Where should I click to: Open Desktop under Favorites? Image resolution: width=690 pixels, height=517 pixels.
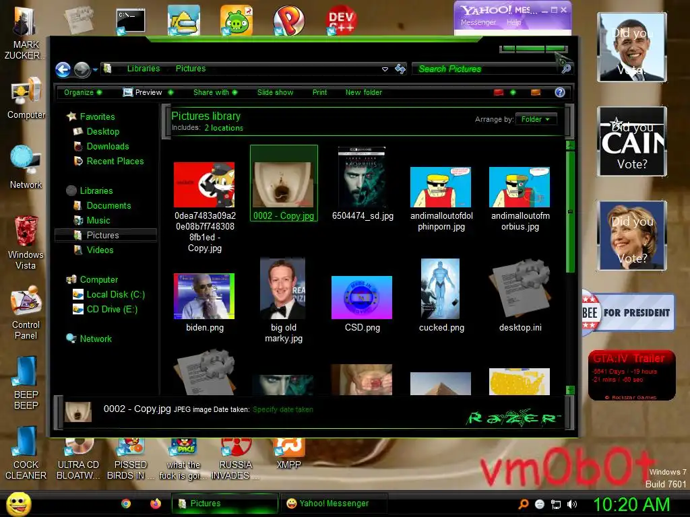pyautogui.click(x=102, y=131)
